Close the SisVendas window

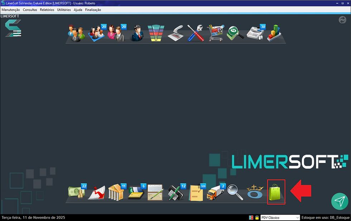348,3
